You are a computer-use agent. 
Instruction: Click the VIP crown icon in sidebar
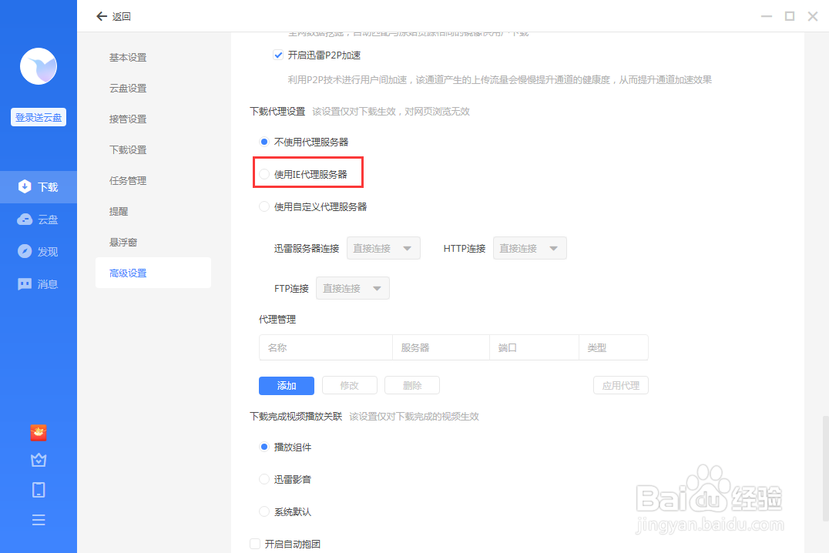[38, 461]
